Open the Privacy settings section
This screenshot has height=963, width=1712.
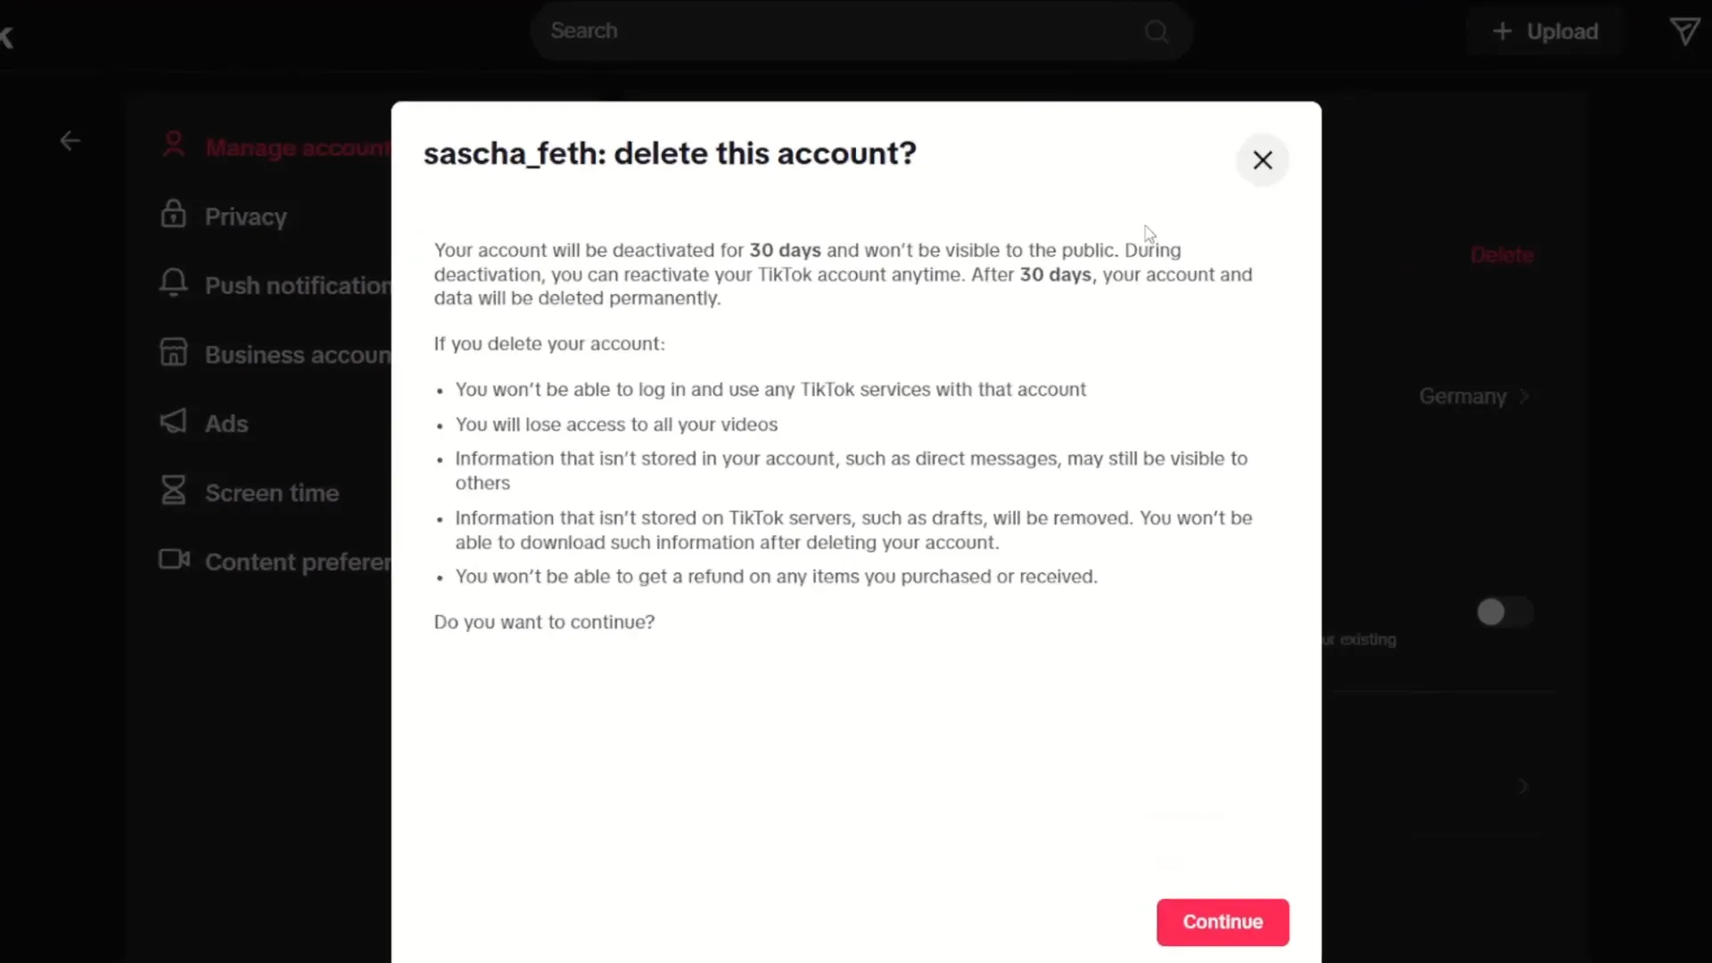point(244,215)
